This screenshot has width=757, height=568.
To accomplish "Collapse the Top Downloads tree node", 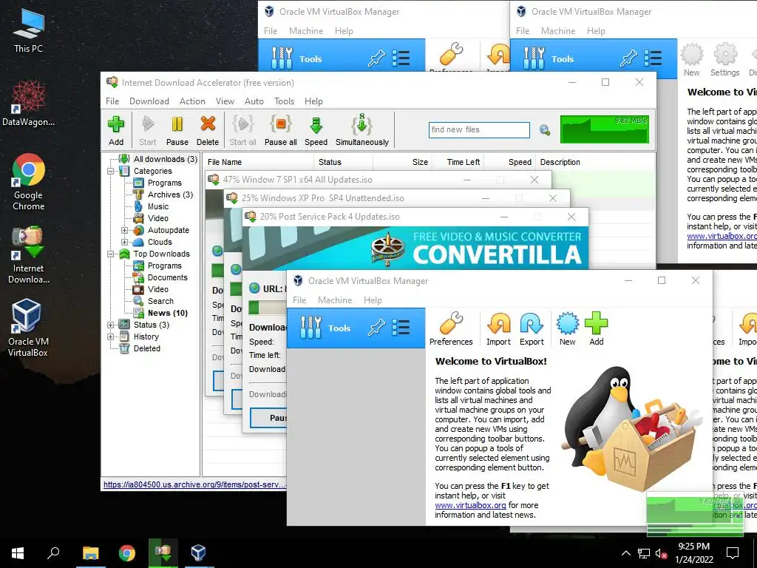I will coord(111,254).
